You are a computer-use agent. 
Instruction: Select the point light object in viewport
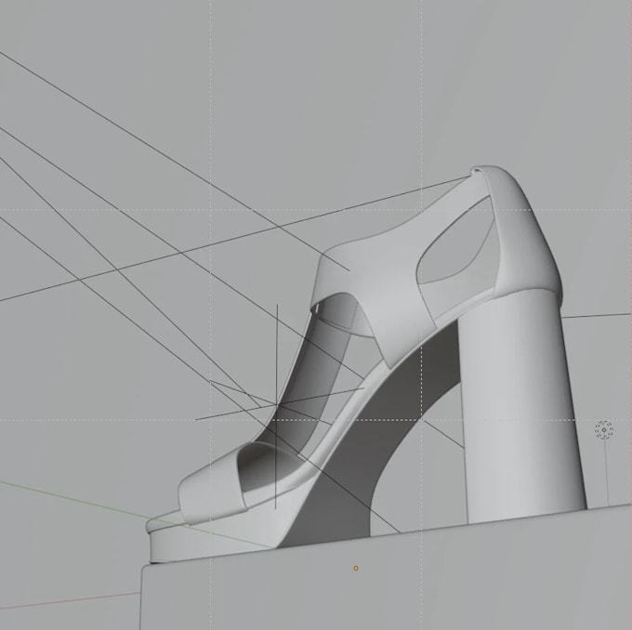tap(604, 429)
